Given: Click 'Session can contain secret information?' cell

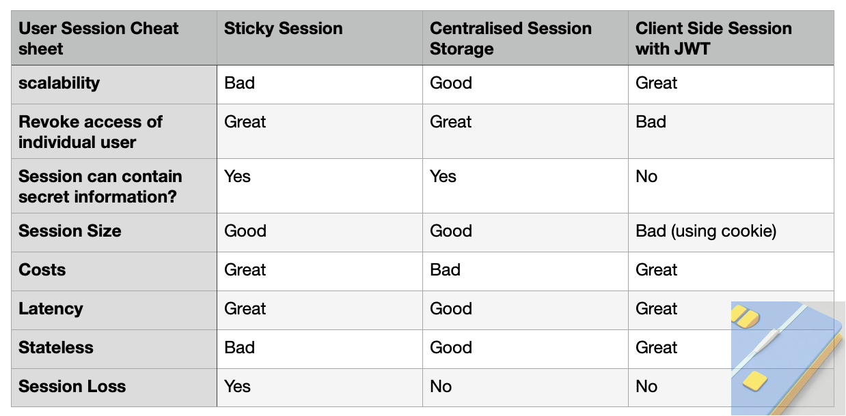Looking at the screenshot, I should 114,186.
